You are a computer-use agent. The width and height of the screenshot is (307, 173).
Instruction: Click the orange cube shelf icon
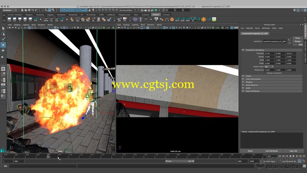(172, 19)
